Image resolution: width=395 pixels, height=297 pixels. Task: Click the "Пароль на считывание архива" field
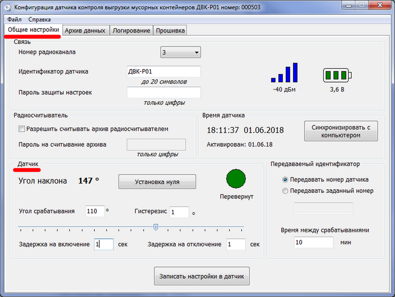click(156, 145)
